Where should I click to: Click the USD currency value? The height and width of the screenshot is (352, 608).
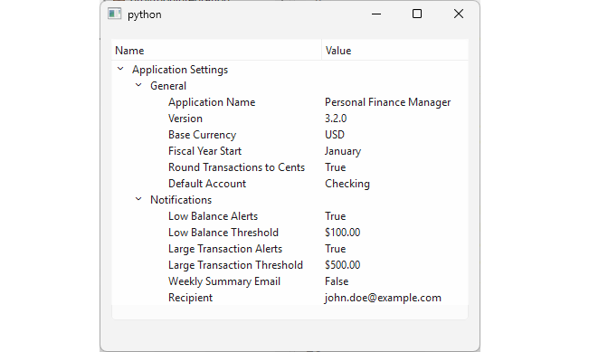[x=335, y=135]
